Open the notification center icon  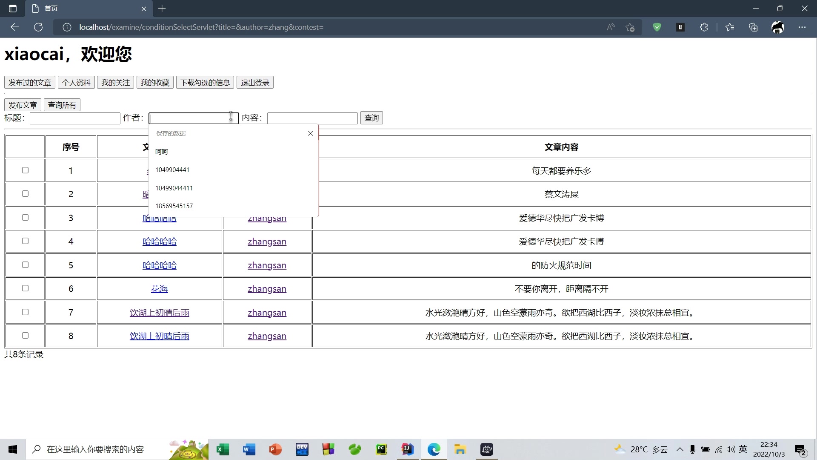point(801,449)
